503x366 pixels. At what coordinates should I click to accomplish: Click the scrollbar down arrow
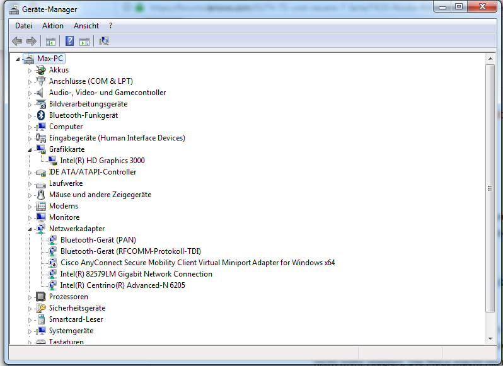click(x=490, y=339)
